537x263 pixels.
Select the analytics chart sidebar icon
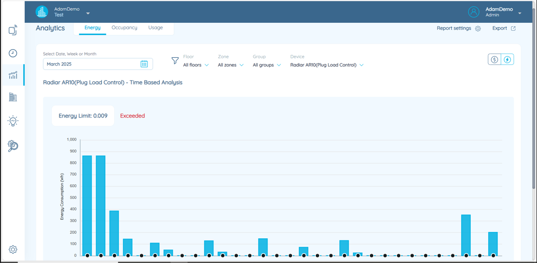point(13,75)
